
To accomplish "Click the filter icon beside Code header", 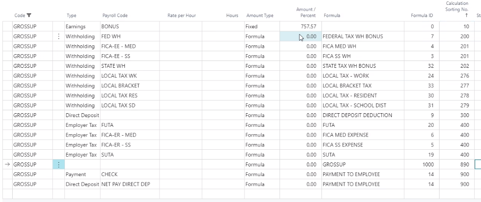I will pos(29,15).
